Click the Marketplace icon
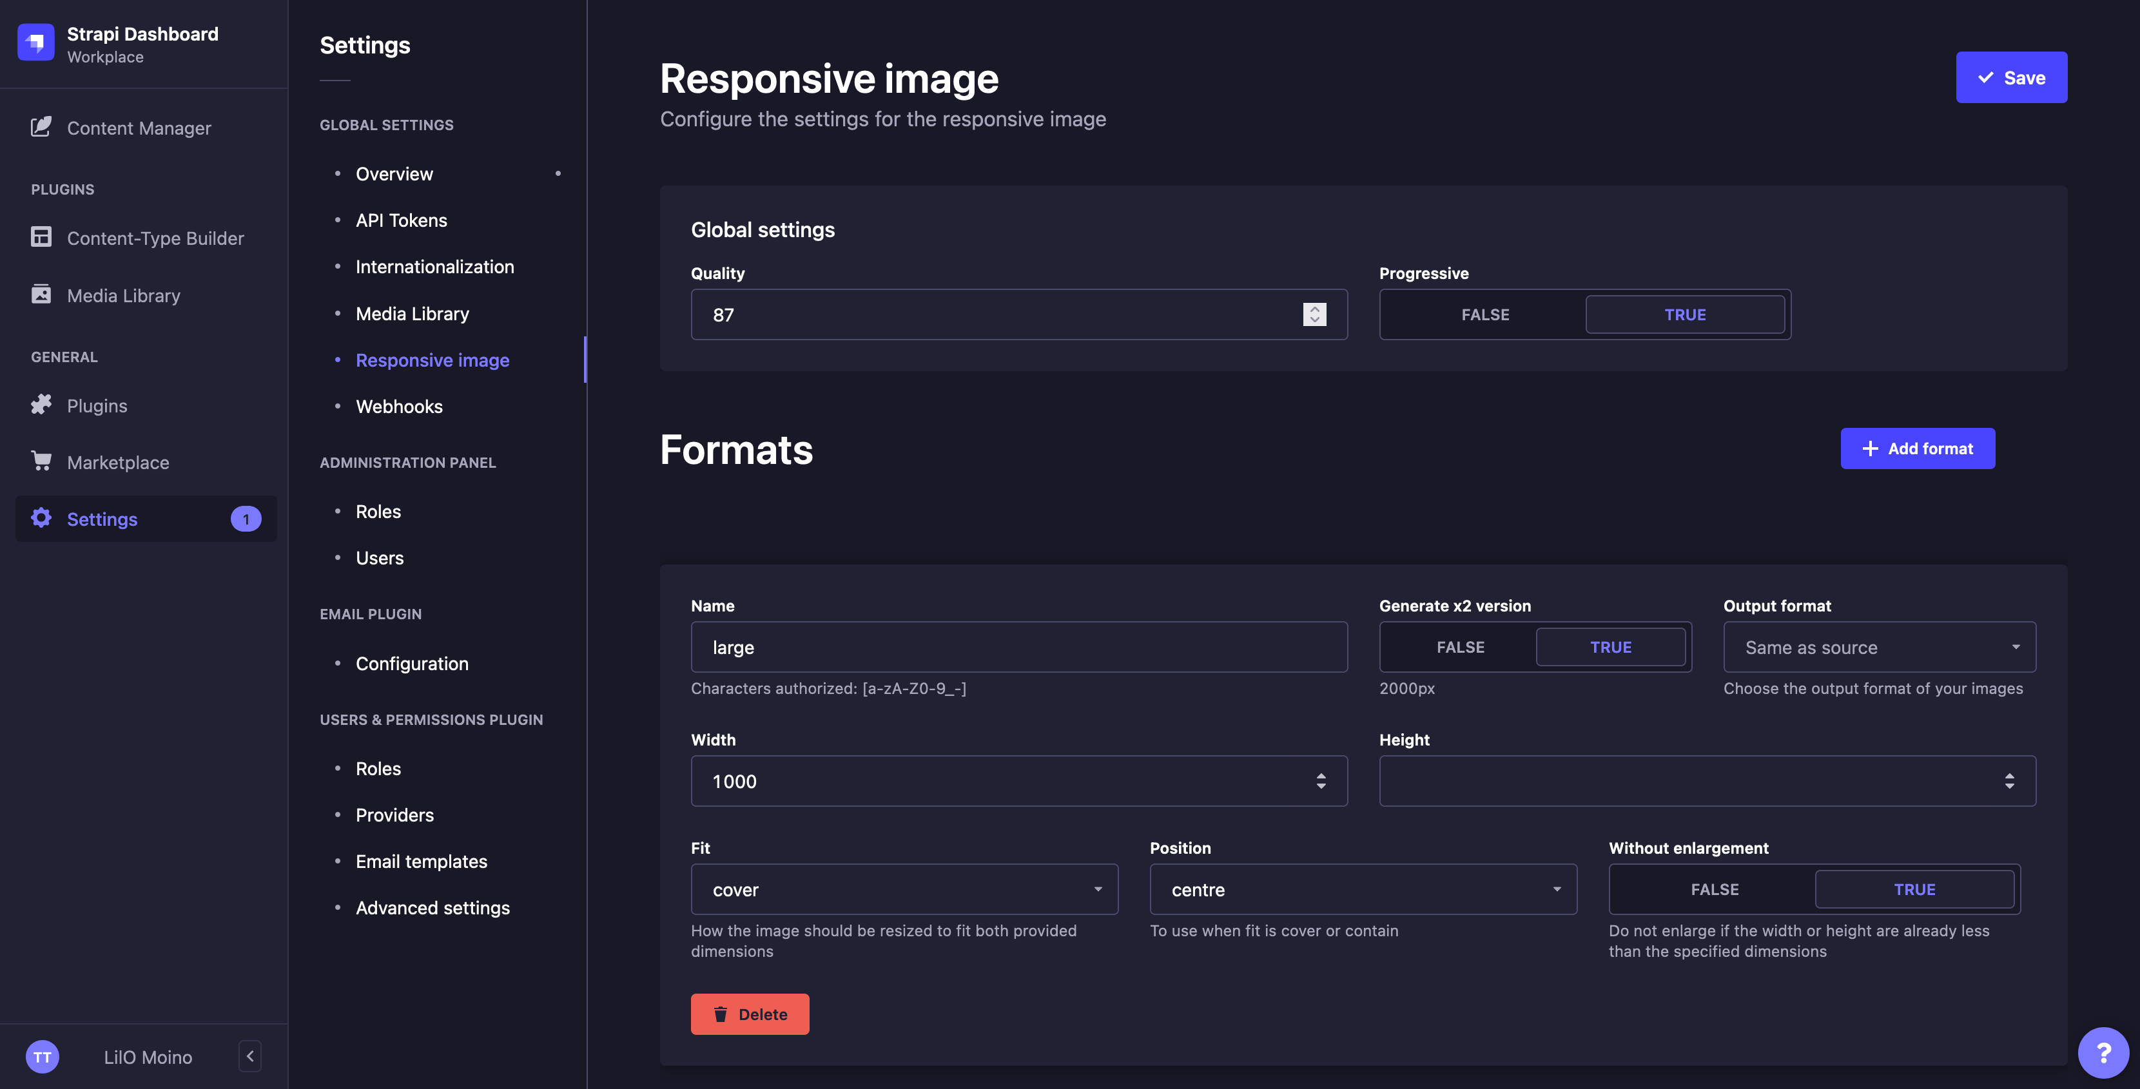The image size is (2140, 1089). [39, 461]
